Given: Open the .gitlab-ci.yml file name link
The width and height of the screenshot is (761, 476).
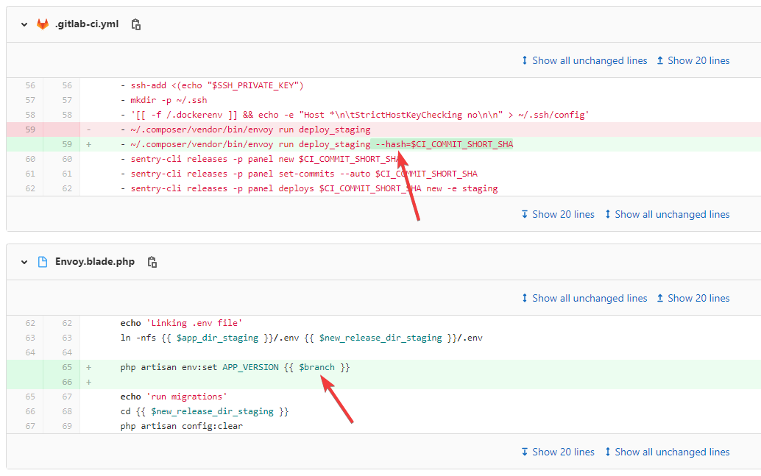Looking at the screenshot, I should [87, 24].
